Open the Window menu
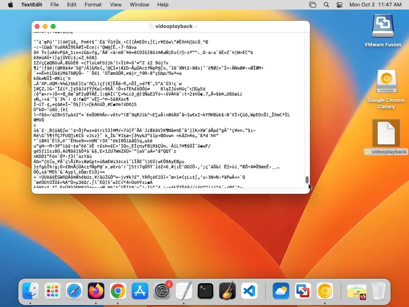409x307 pixels. pyautogui.click(x=139, y=4)
